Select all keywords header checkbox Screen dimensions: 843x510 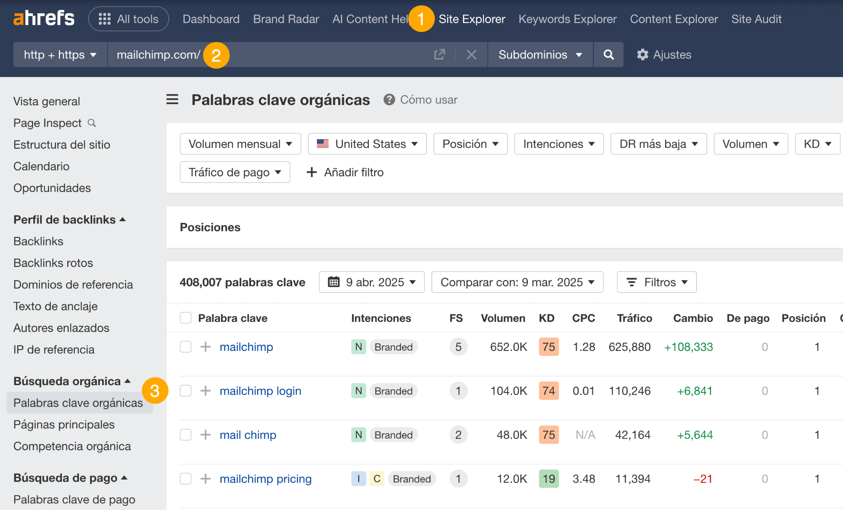[x=186, y=318]
